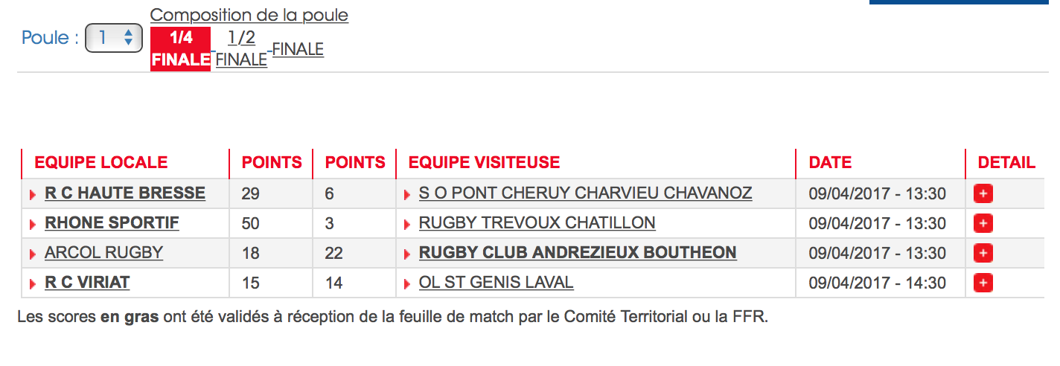Click the EQUIPE LOCALE column header
Image resolution: width=1060 pixels, height=366 pixels.
[101, 162]
